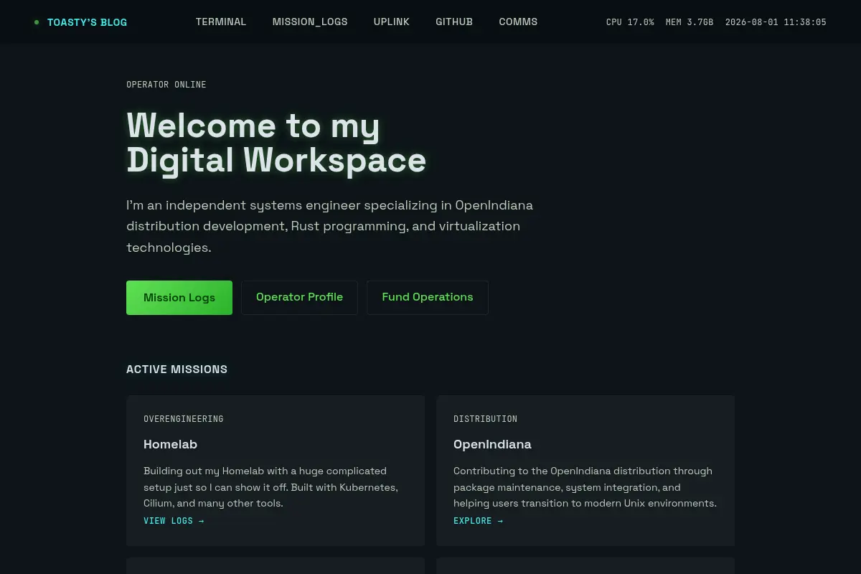861x574 pixels.
Task: Click the CPU 17.0% status readout
Action: (x=630, y=22)
